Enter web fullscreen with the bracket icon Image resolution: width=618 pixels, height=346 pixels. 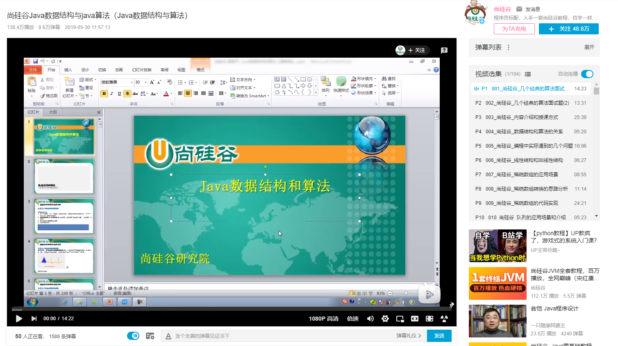click(415, 319)
